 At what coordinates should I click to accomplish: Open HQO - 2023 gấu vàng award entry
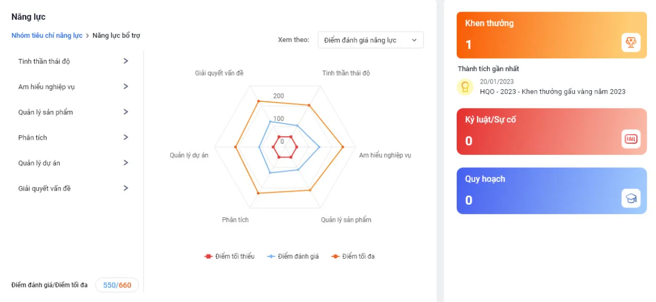pos(553,92)
